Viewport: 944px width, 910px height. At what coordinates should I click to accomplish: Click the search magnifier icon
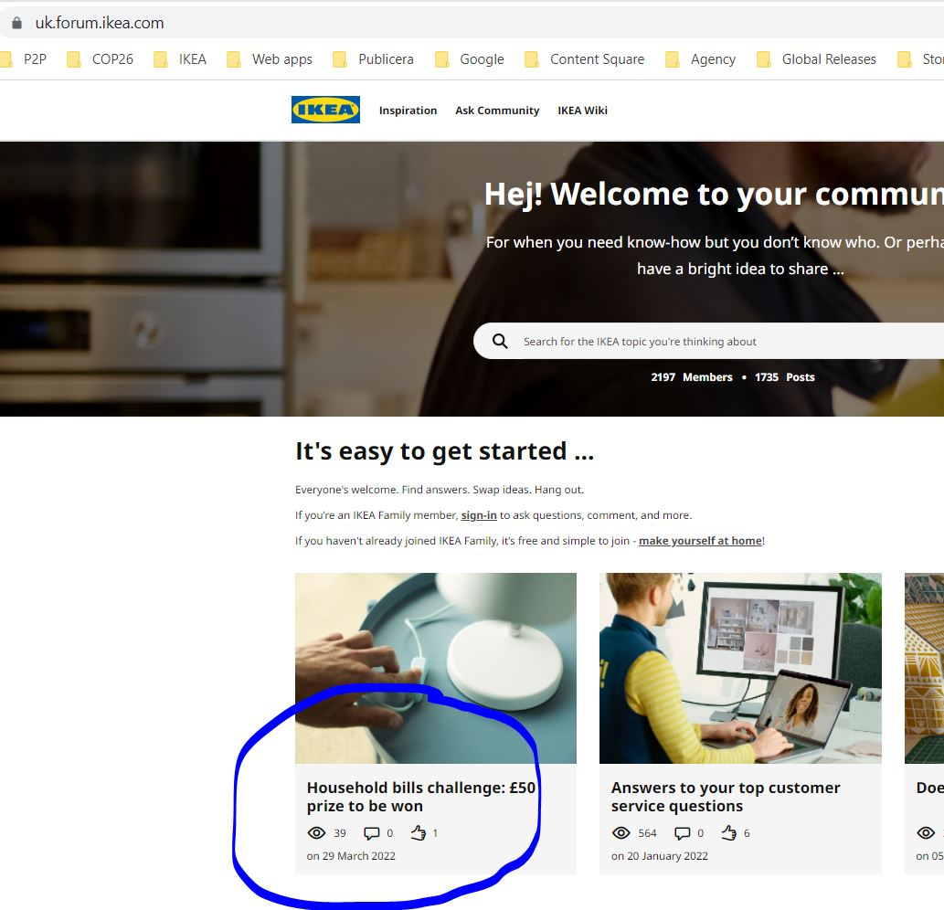[x=500, y=342]
